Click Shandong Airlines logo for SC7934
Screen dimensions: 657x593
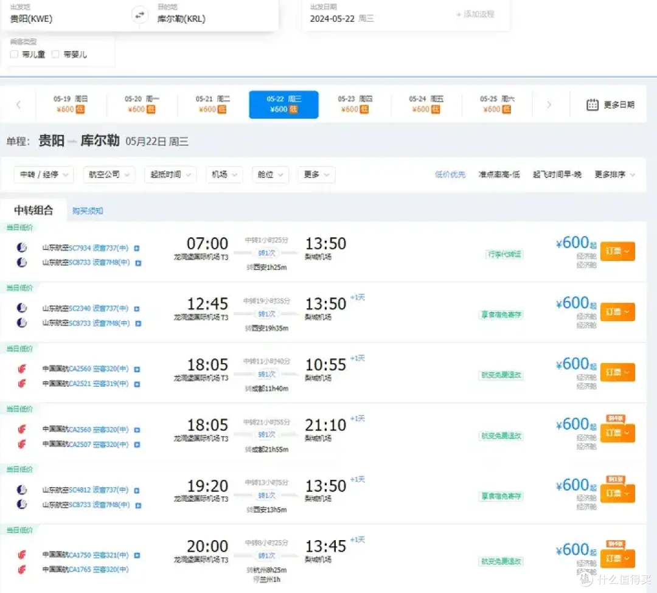coord(22,248)
